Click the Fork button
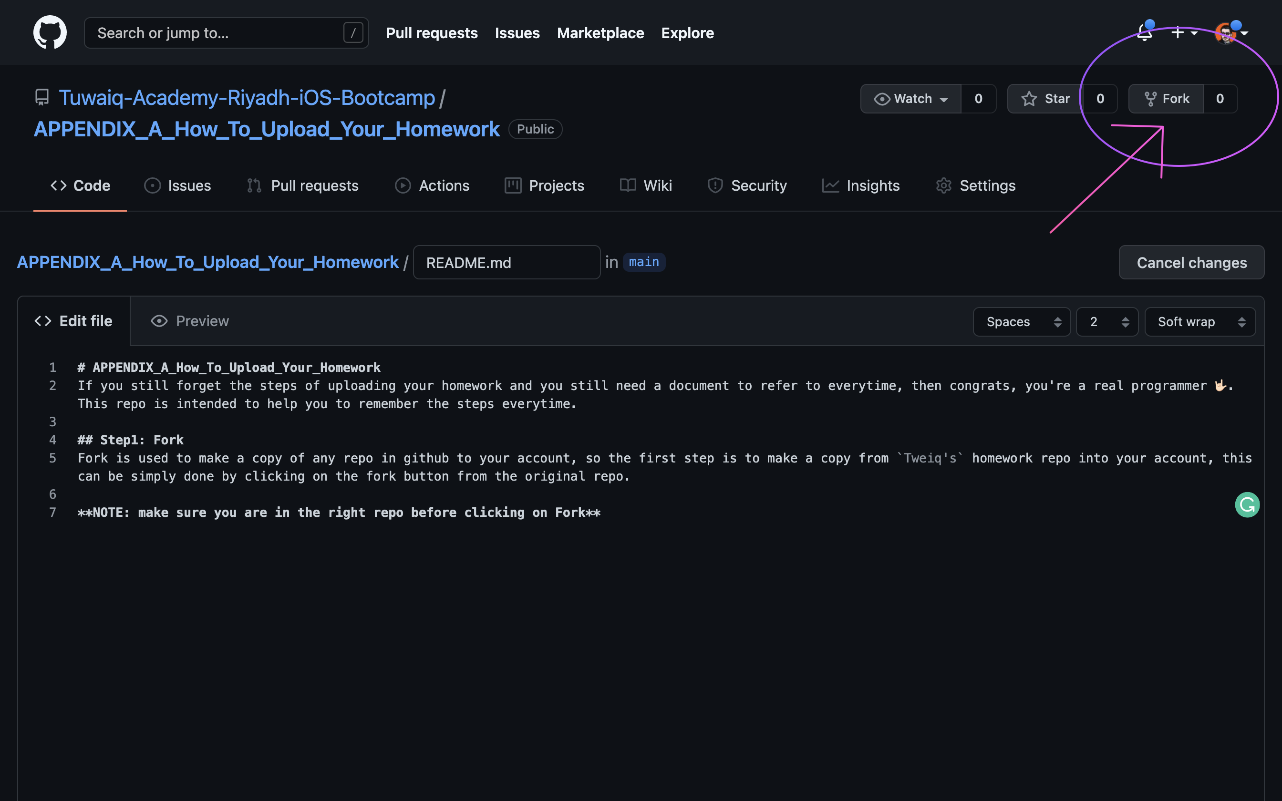The image size is (1282, 801). [1166, 99]
